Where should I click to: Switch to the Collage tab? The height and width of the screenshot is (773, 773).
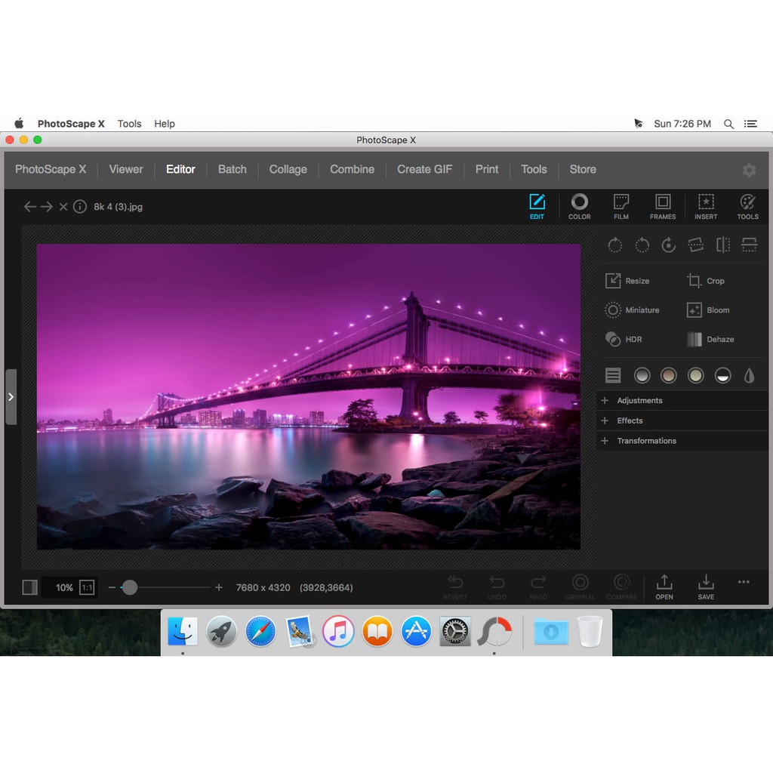(x=288, y=169)
